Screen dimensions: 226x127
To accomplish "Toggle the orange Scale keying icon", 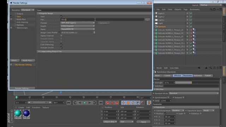I will (x=128, y=103).
